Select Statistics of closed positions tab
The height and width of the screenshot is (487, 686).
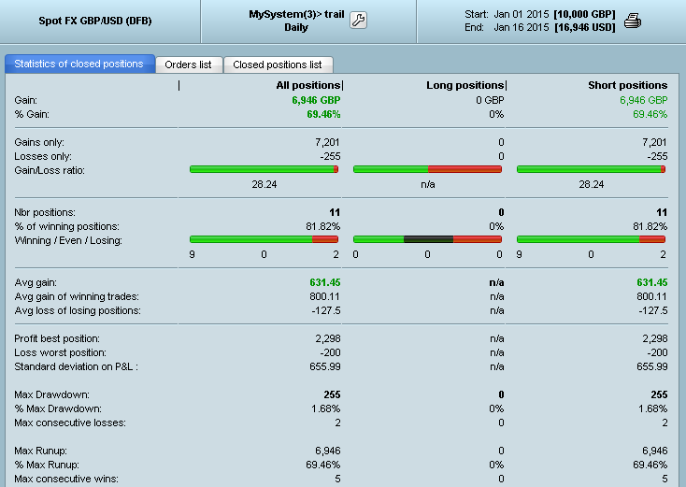[79, 64]
